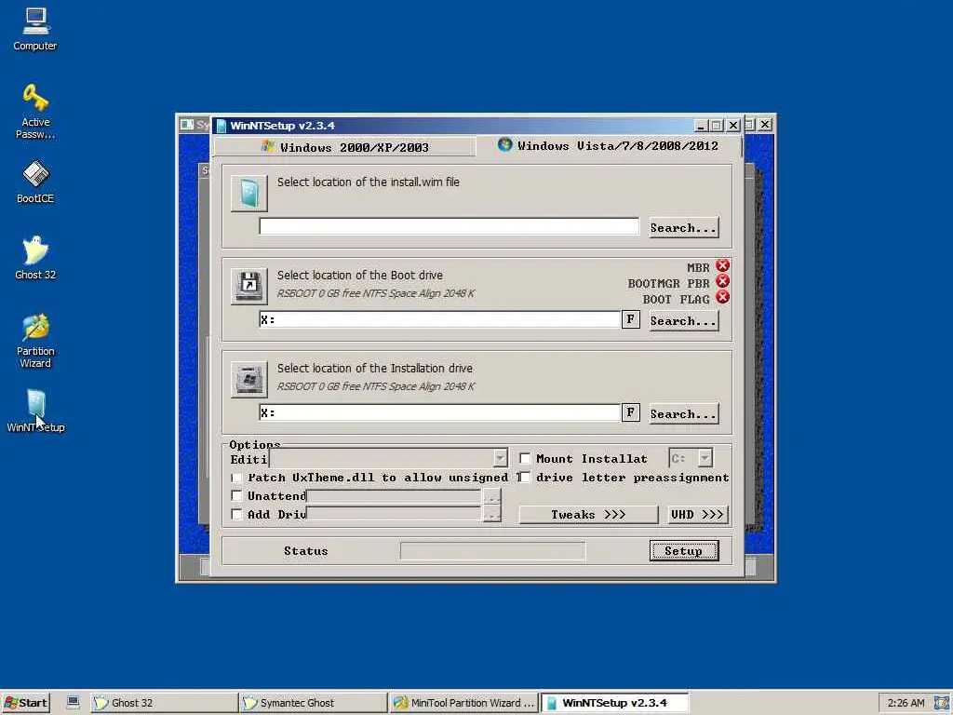This screenshot has width=953, height=715.
Task: Open the Tweaks >>> options
Action: (588, 514)
